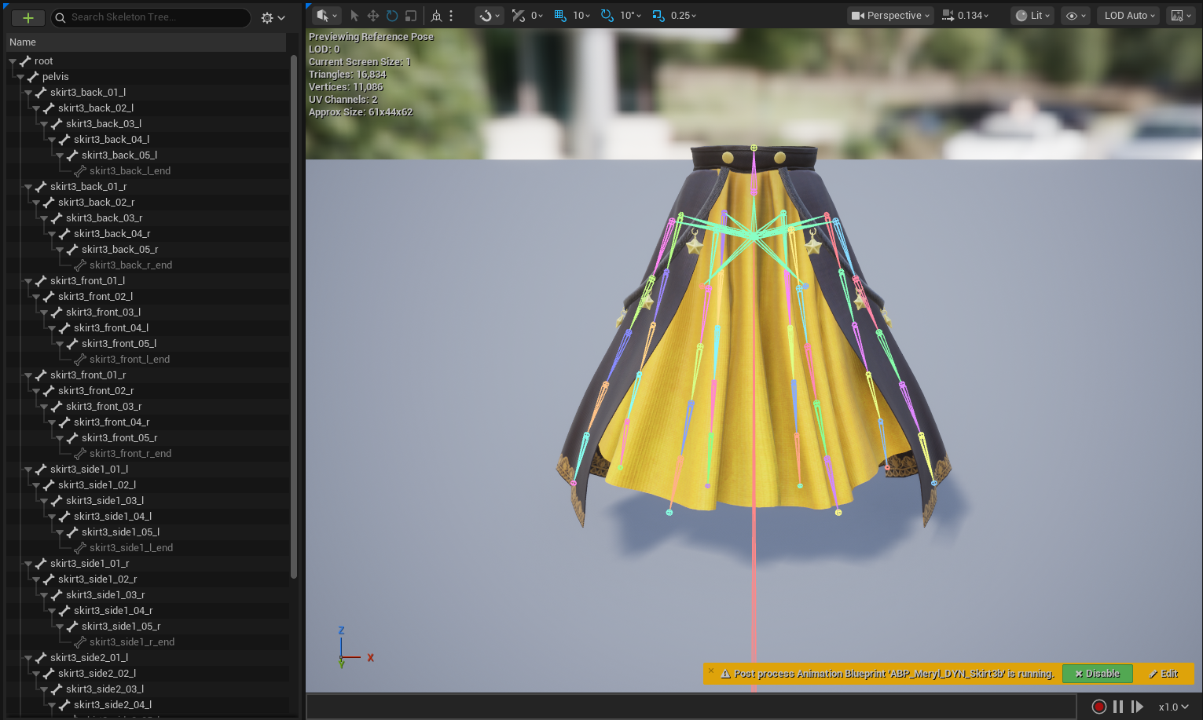Open surface snap value 0 dropdown
Viewport: 1203px width, 720px height.
pos(537,16)
